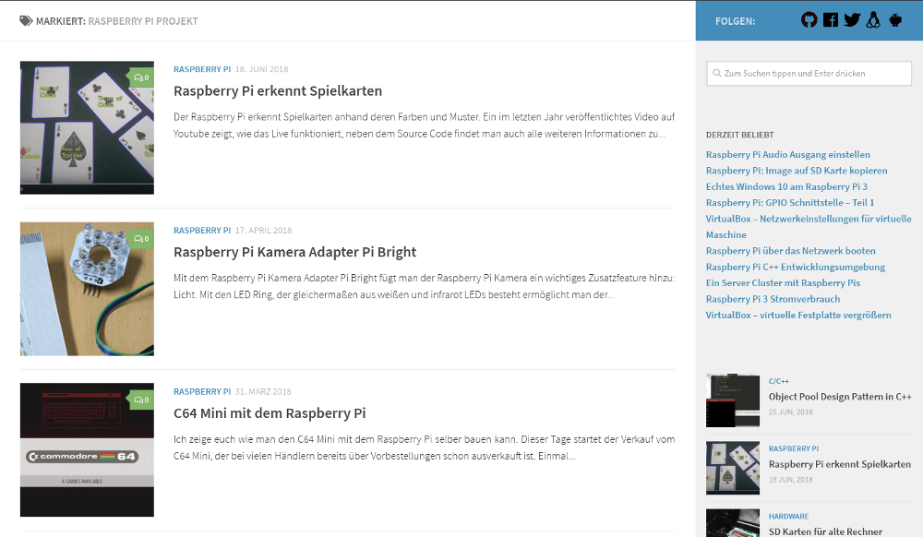Click the playing cards thumbnail in main list
923x537 pixels.
click(87, 127)
